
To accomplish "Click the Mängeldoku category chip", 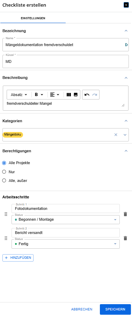I will (13, 134).
